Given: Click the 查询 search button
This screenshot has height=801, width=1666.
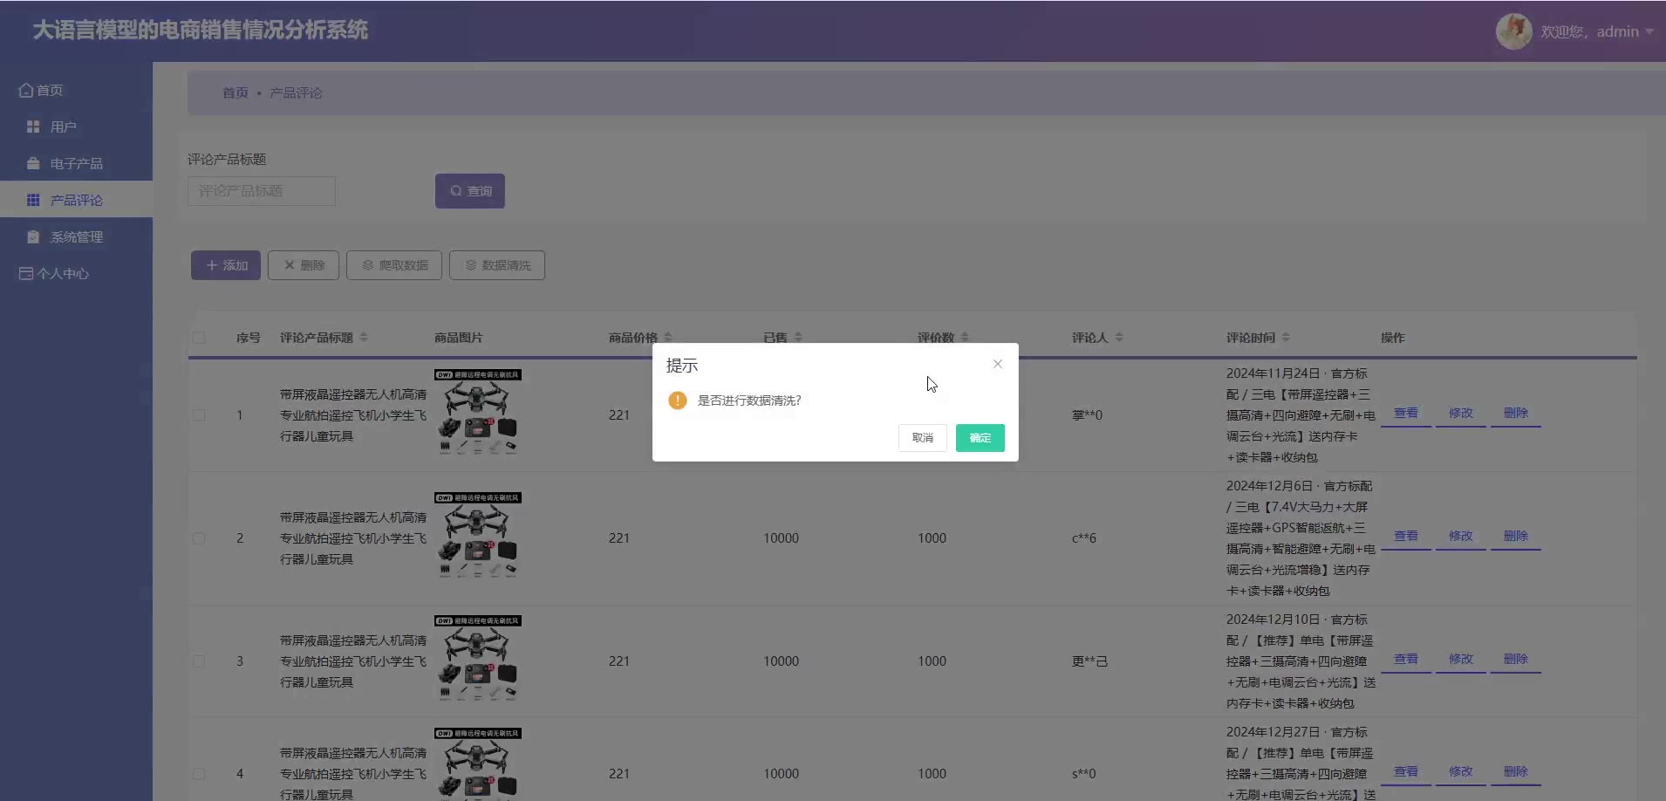Looking at the screenshot, I should [x=470, y=191].
